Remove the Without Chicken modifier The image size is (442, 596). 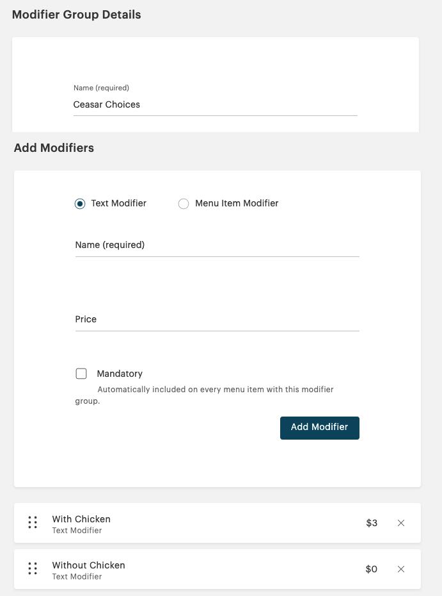pos(401,569)
